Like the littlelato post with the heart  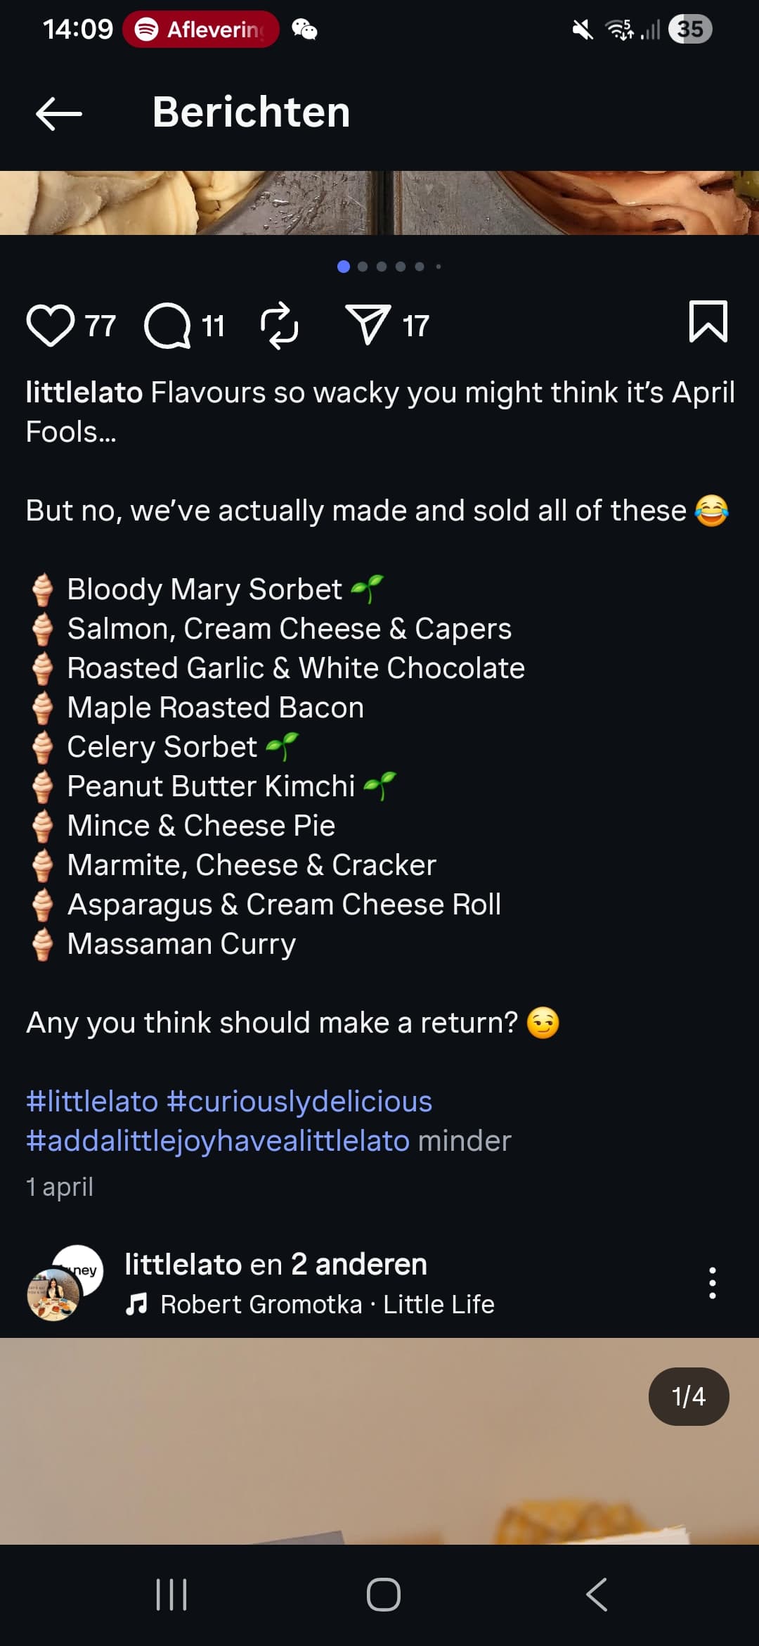pos(50,326)
